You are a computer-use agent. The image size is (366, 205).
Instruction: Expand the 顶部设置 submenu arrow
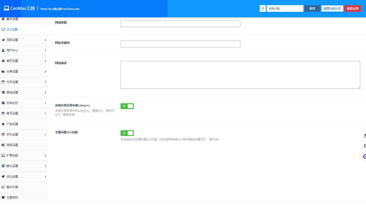[x=46, y=40]
